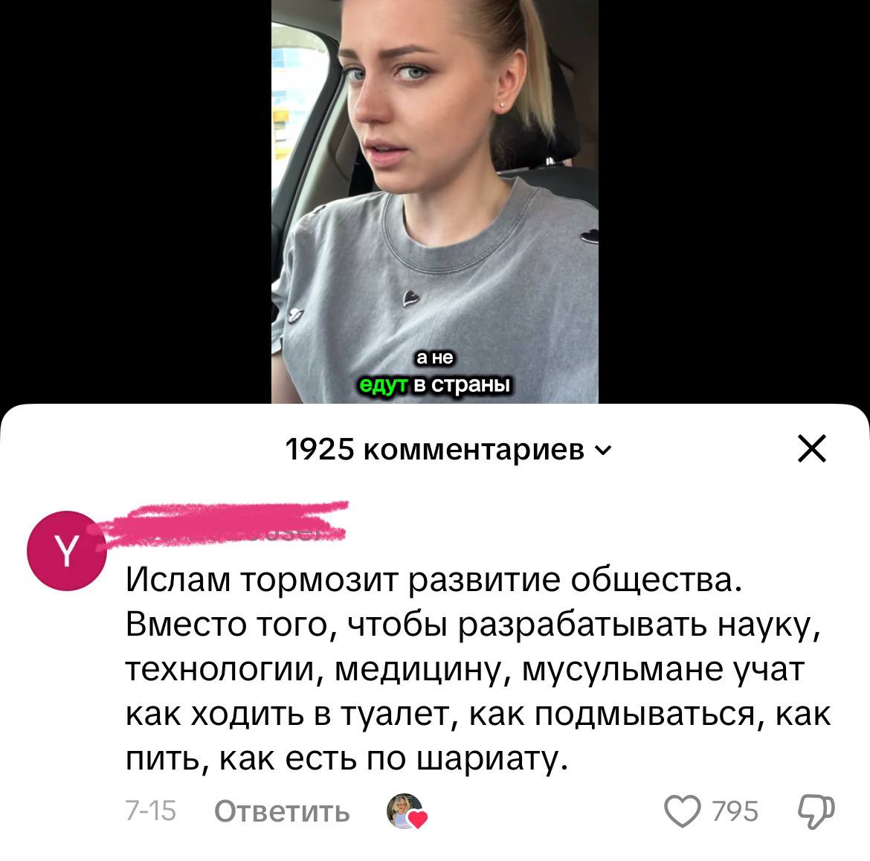Select the comment text about Ислам

point(477,670)
